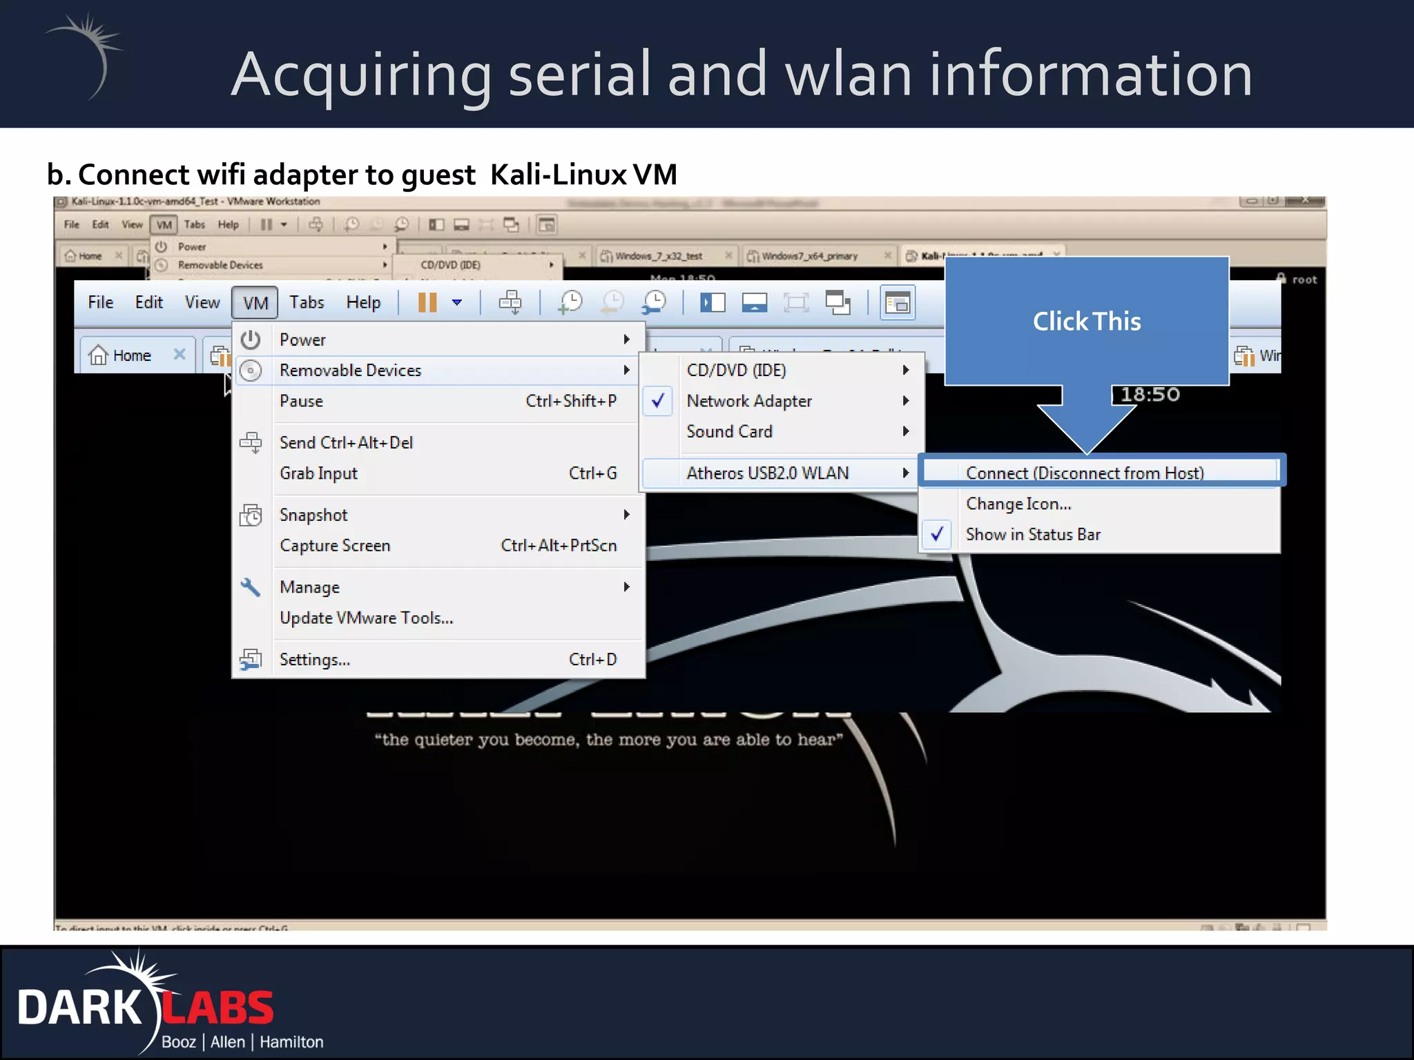Click the settings icon beside the Settings entry

[x=250, y=660]
